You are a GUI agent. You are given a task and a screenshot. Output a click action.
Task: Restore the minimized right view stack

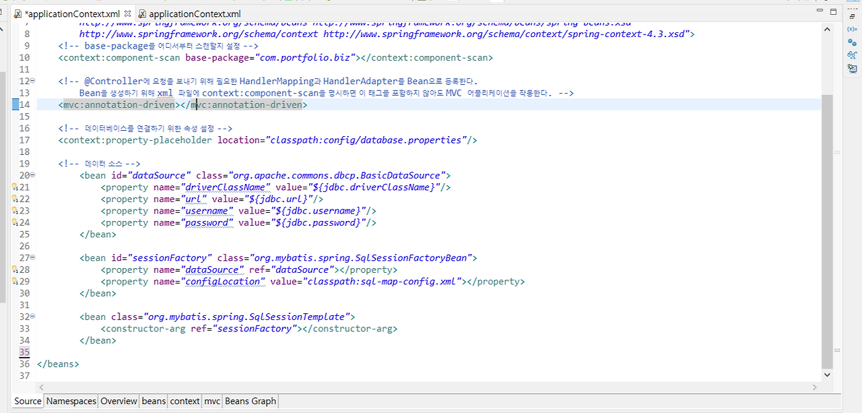pyautogui.click(x=852, y=16)
